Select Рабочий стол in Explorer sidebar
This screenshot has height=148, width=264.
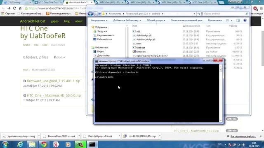click(104, 39)
